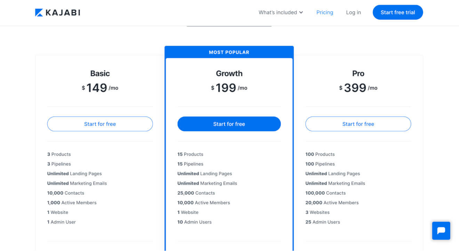Click '100,000 Contacts' text

(326, 193)
